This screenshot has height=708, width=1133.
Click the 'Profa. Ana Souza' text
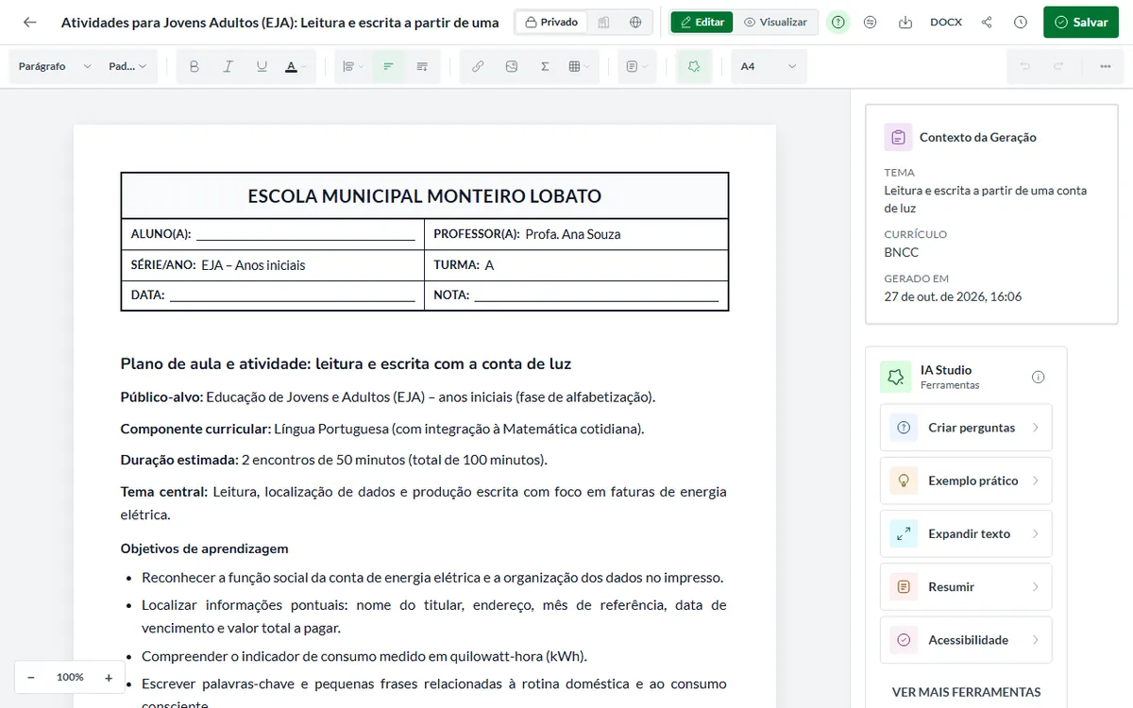(x=573, y=234)
